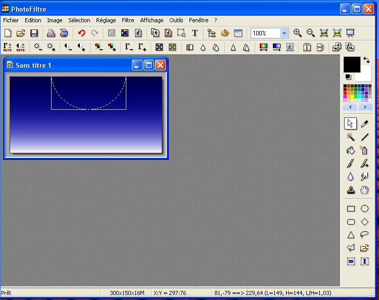Select the Brush tool
The width and height of the screenshot is (379, 300).
351,163
